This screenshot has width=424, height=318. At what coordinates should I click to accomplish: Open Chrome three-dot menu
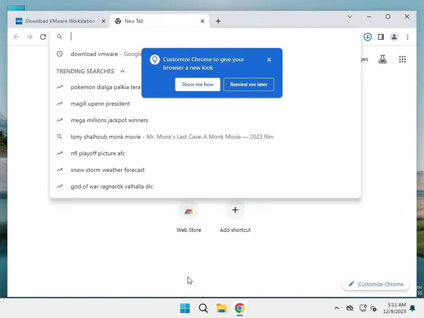tap(407, 37)
